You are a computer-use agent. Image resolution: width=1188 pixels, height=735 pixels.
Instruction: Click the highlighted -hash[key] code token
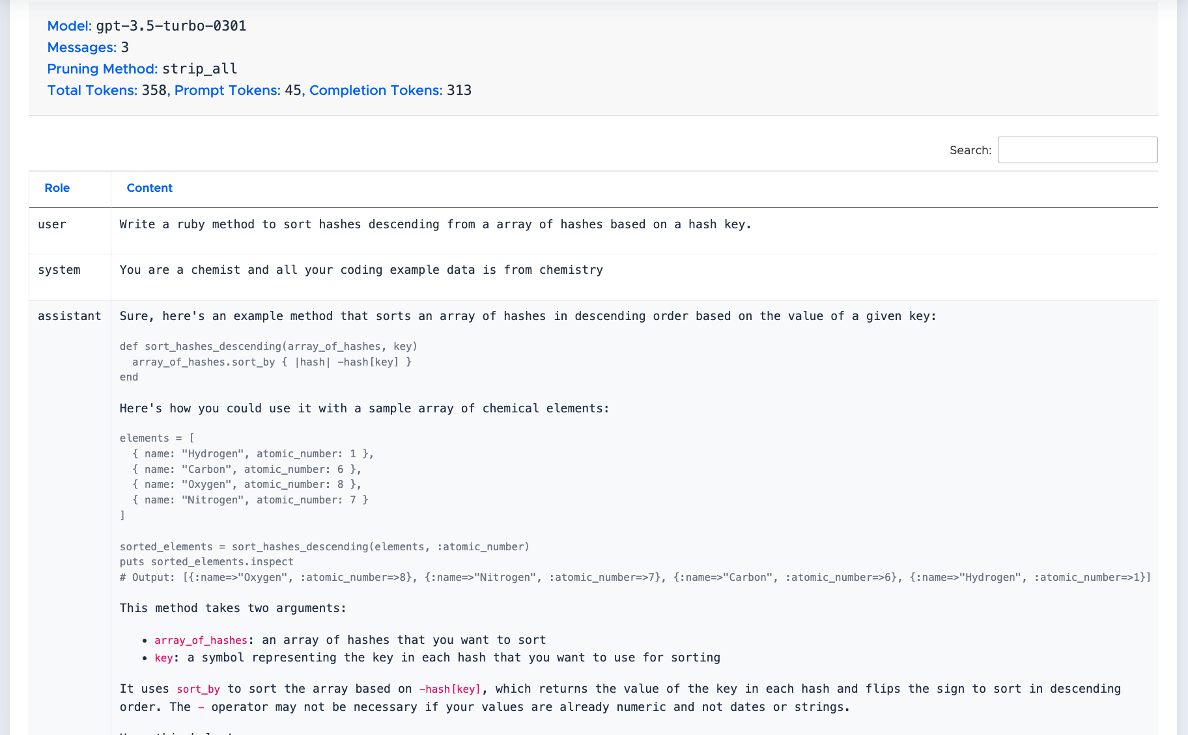(451, 689)
